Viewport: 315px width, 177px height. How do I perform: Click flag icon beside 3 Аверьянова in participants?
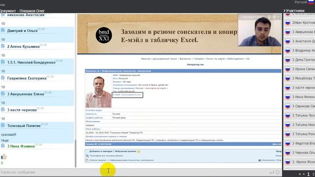tap(287, 32)
